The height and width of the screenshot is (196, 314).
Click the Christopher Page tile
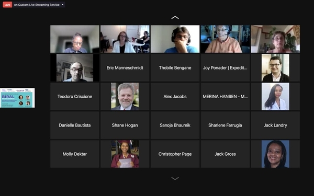coord(175,154)
